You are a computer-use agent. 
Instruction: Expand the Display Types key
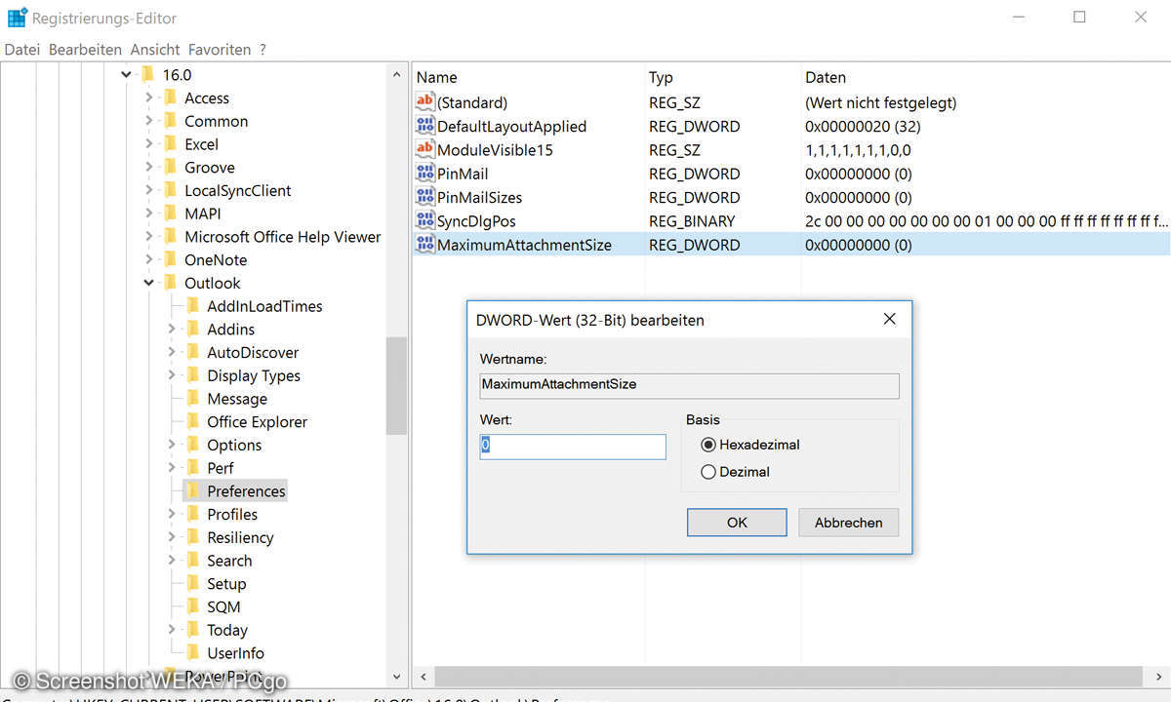coord(172,375)
